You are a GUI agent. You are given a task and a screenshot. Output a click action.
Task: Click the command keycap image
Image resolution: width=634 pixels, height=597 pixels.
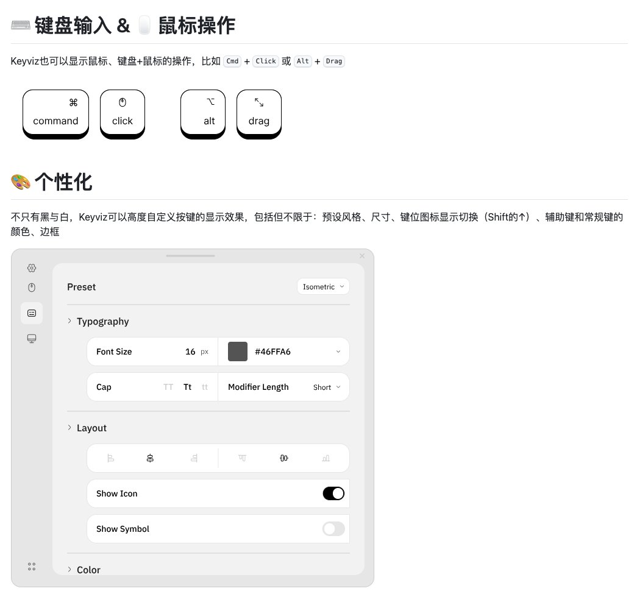(56, 115)
